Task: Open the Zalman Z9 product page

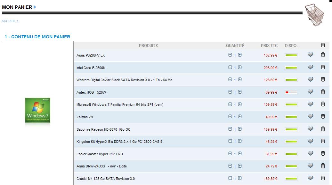Action: pos(85,117)
